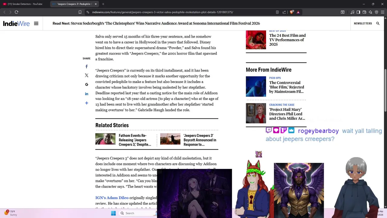This screenshot has width=387, height=218.
Task: Click the rogeybearboy chat username
Action: [318, 131]
